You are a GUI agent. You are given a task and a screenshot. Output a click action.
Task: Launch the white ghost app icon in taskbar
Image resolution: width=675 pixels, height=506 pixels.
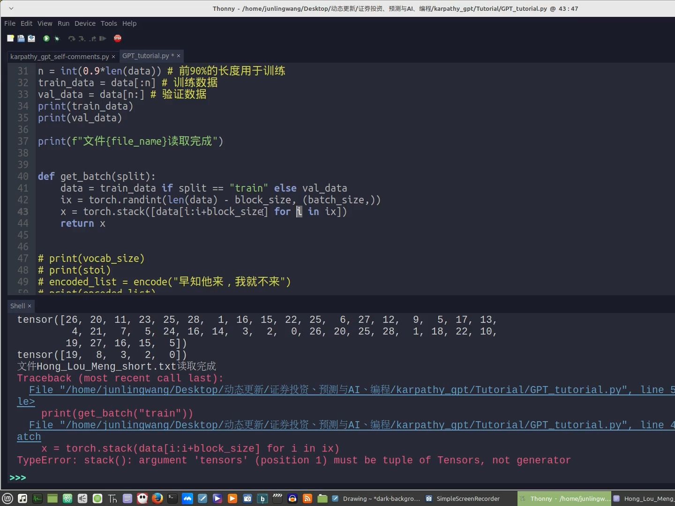142,499
